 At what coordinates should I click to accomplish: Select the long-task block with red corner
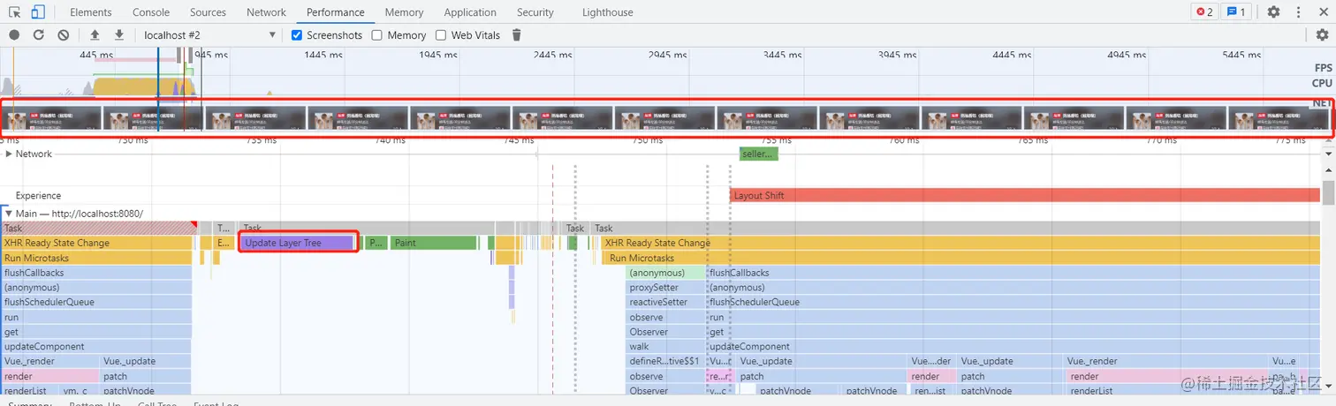pos(98,228)
